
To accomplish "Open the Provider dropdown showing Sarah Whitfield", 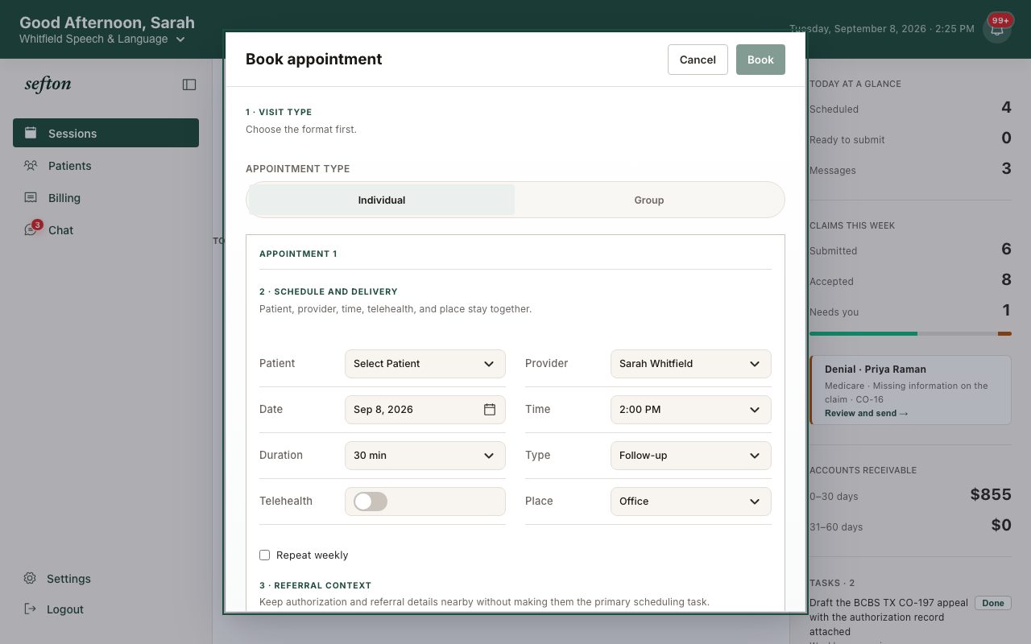I will pyautogui.click(x=691, y=364).
